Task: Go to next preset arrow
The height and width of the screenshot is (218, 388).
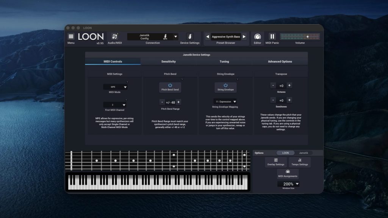Action: pyautogui.click(x=244, y=37)
